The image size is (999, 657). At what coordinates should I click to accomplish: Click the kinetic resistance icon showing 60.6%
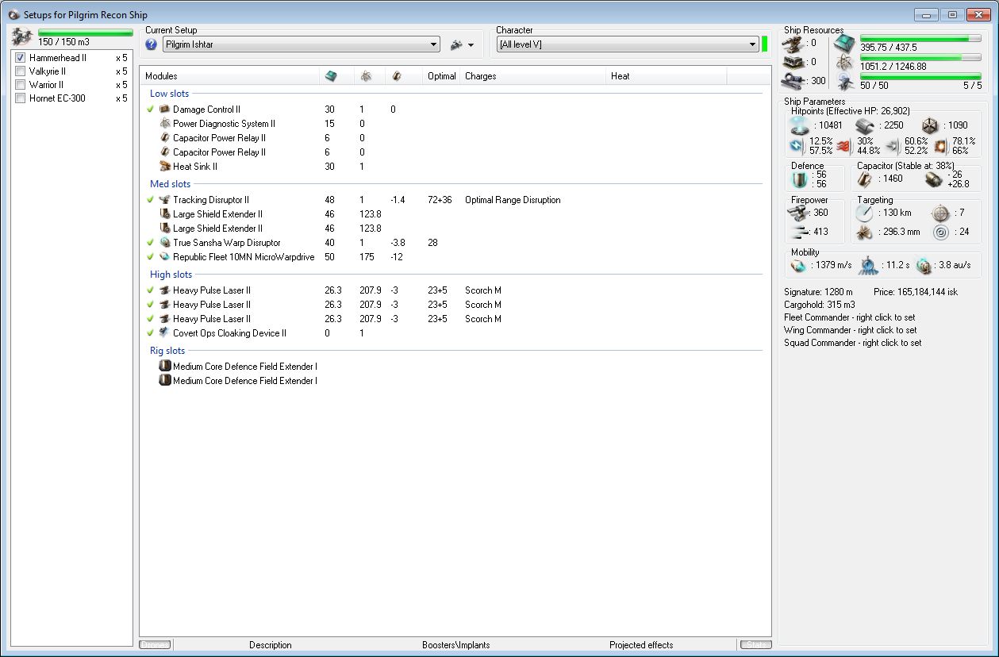893,145
